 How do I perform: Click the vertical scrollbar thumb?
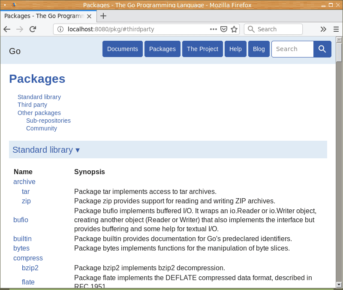click(x=339, y=52)
